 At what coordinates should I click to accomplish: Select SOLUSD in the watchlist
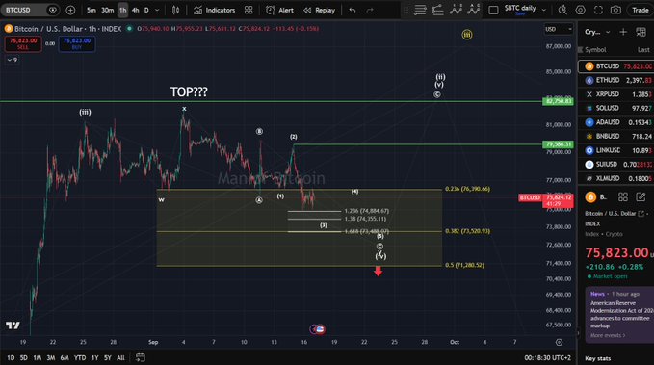point(616,108)
